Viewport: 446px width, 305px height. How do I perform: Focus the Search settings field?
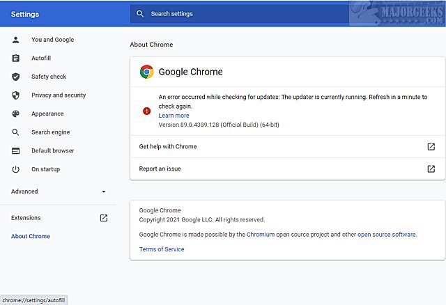[240, 14]
